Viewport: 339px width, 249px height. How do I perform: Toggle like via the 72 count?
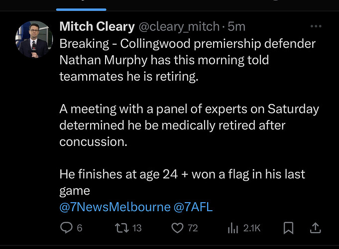[193, 228]
